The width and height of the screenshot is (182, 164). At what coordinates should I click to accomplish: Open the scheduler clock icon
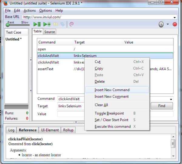click(x=161, y=24)
